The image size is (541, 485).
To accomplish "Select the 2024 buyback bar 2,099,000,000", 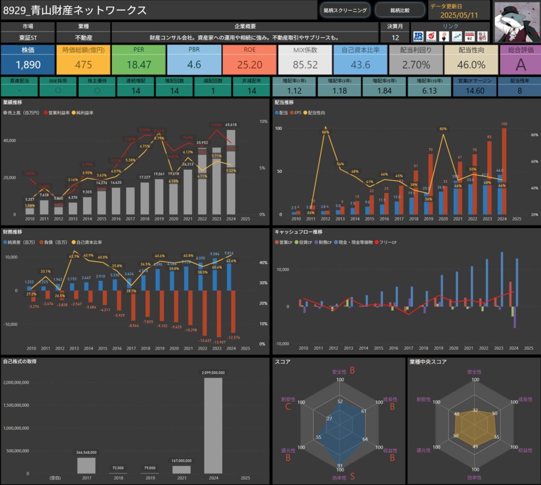I will pyautogui.click(x=213, y=426).
